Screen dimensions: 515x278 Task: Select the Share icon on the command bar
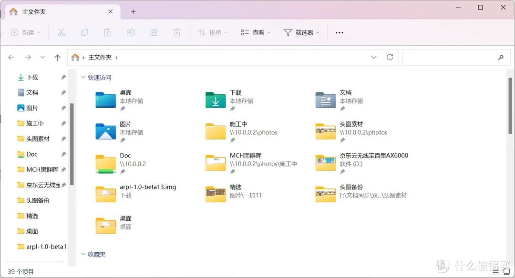pyautogui.click(x=154, y=32)
